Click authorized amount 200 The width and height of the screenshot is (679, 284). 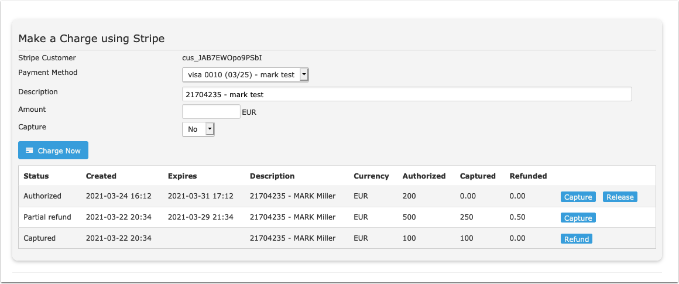tap(409, 196)
